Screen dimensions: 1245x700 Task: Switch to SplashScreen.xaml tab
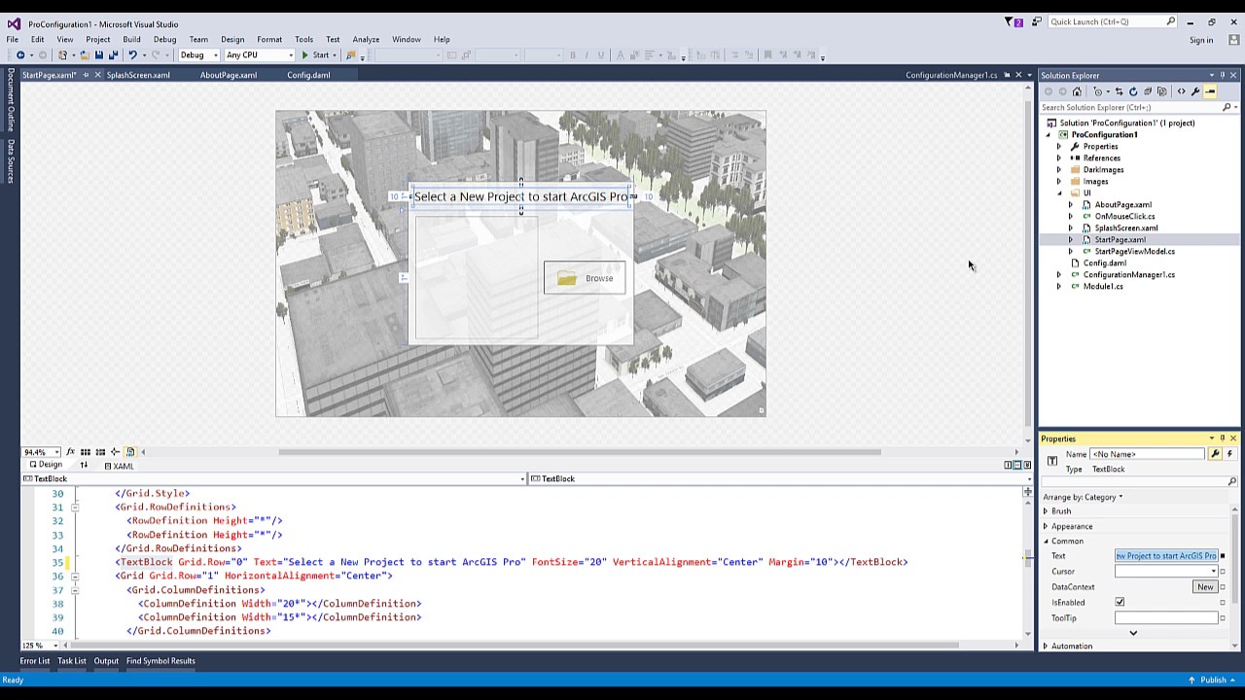coord(138,75)
